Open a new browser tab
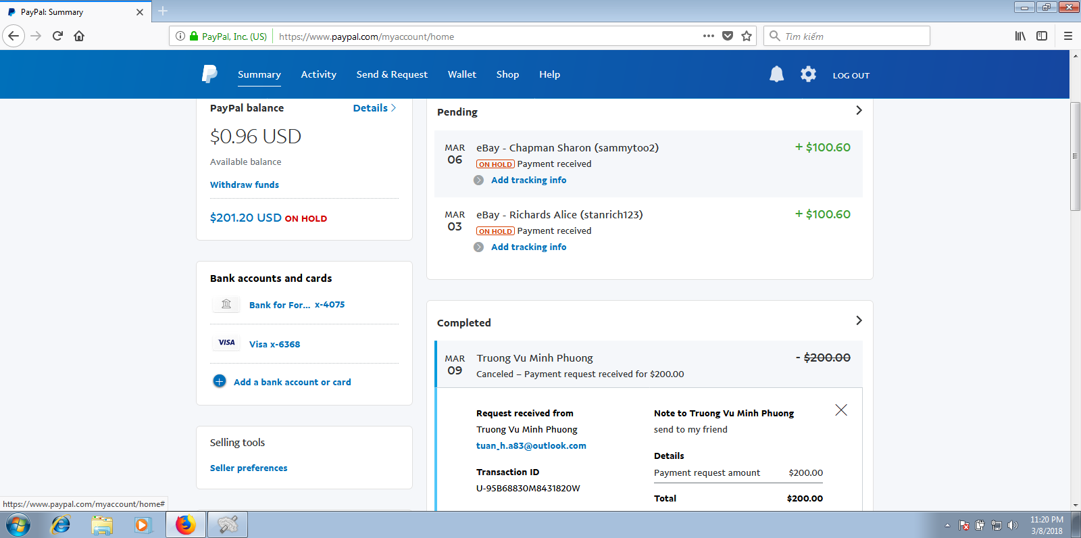Viewport: 1081px width, 538px height. point(163,11)
